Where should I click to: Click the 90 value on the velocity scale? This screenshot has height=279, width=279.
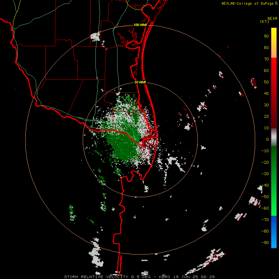click(266, 36)
